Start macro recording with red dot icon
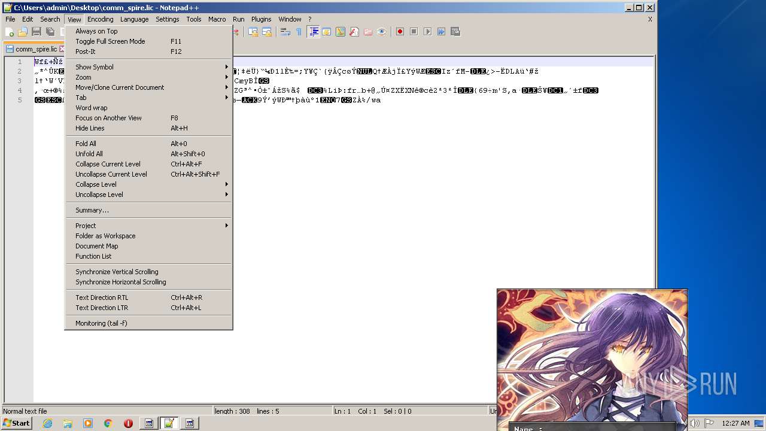The width and height of the screenshot is (766, 431). 400,32
